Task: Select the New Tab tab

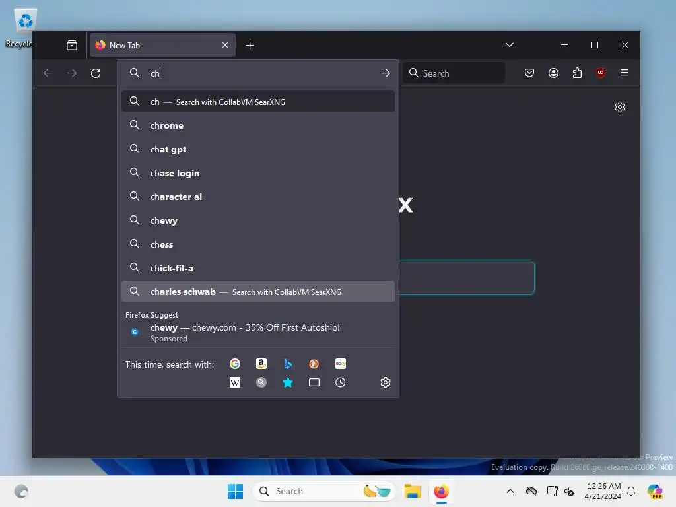Action: (x=162, y=45)
